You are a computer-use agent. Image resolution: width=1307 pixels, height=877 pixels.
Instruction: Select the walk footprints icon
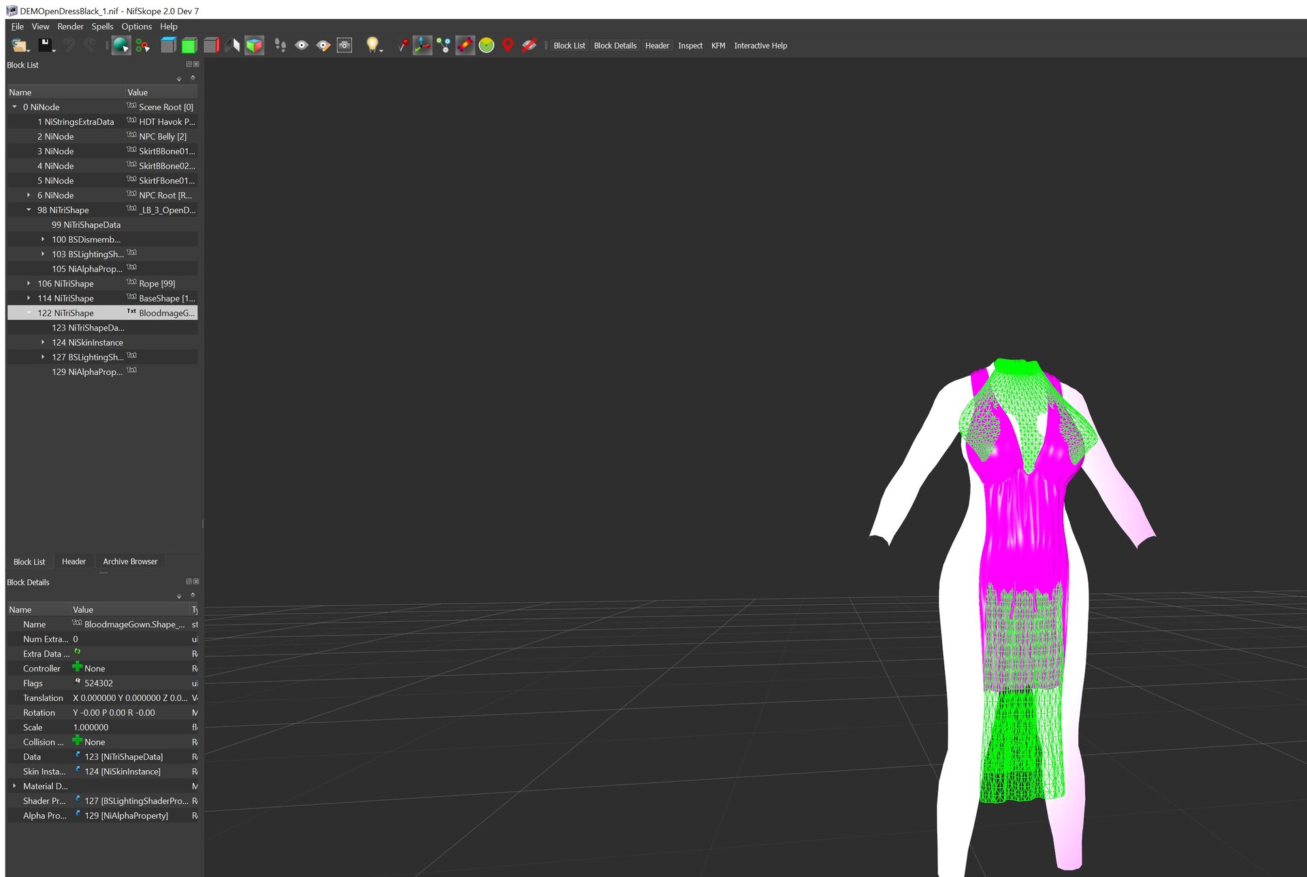click(x=280, y=46)
